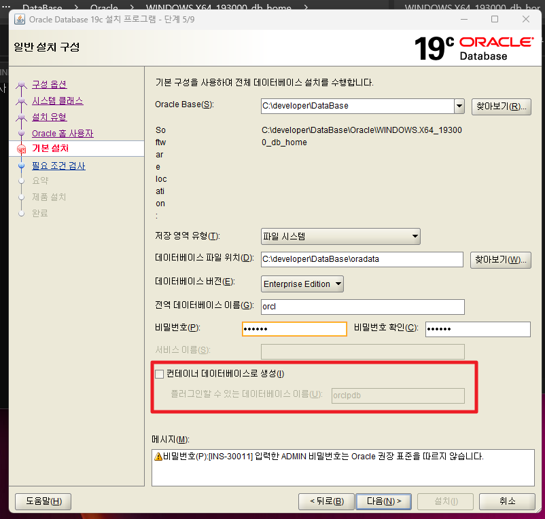
Task: Focus the 비밀번호 확인(C) field
Action: tap(478, 329)
